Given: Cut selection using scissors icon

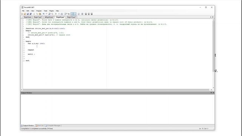Looking at the screenshot, I should (34, 14).
